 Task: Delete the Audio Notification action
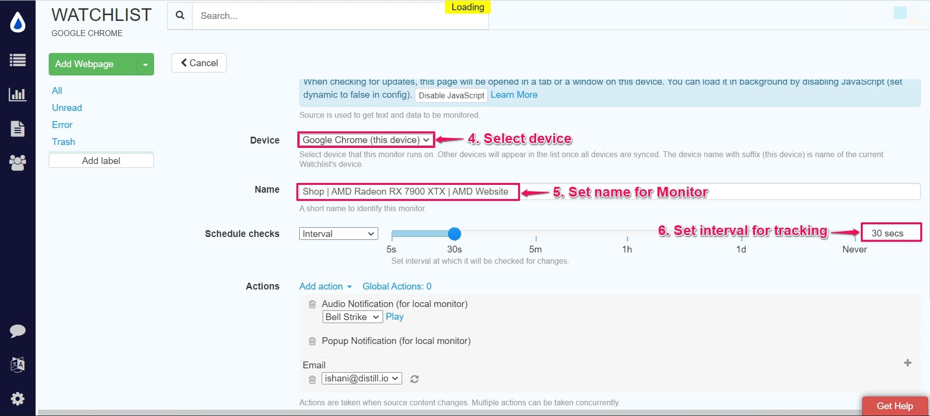(x=312, y=304)
